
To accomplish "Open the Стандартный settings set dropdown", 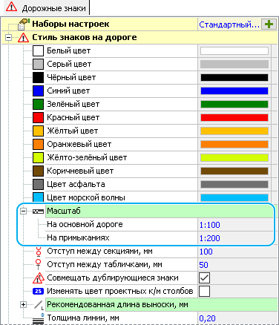I will [229, 24].
